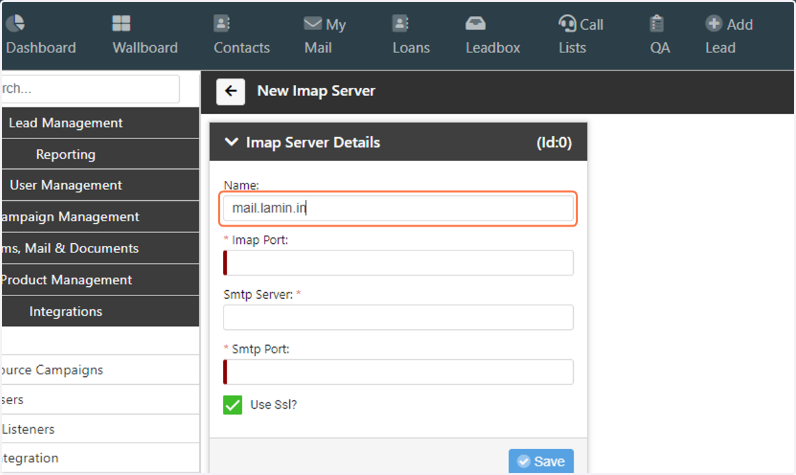Focus the Smtp Server input field

pos(398,317)
